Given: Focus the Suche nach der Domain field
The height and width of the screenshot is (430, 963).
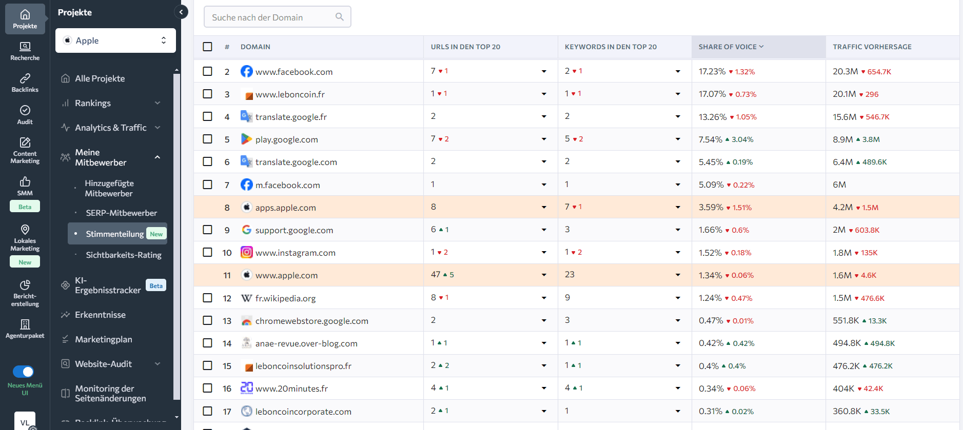Looking at the screenshot, I should 277,17.
